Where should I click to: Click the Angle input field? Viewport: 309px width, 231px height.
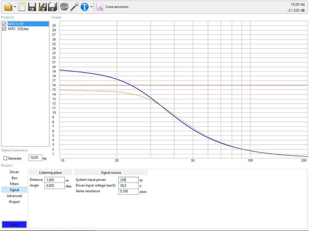(55, 186)
